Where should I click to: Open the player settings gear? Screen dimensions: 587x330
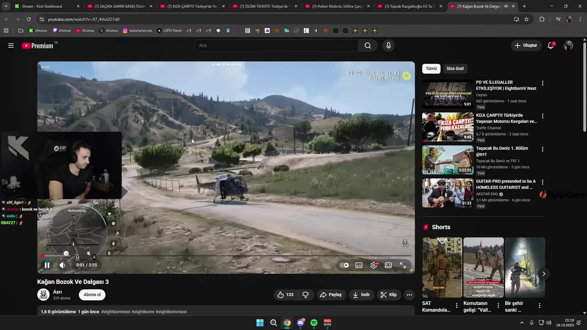click(374, 265)
